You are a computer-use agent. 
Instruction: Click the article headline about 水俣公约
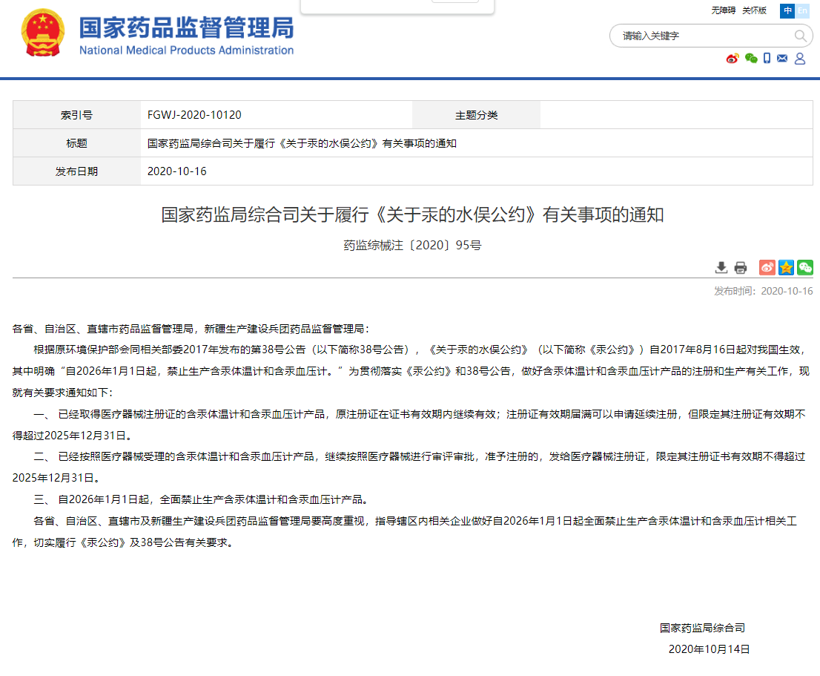coord(412,215)
